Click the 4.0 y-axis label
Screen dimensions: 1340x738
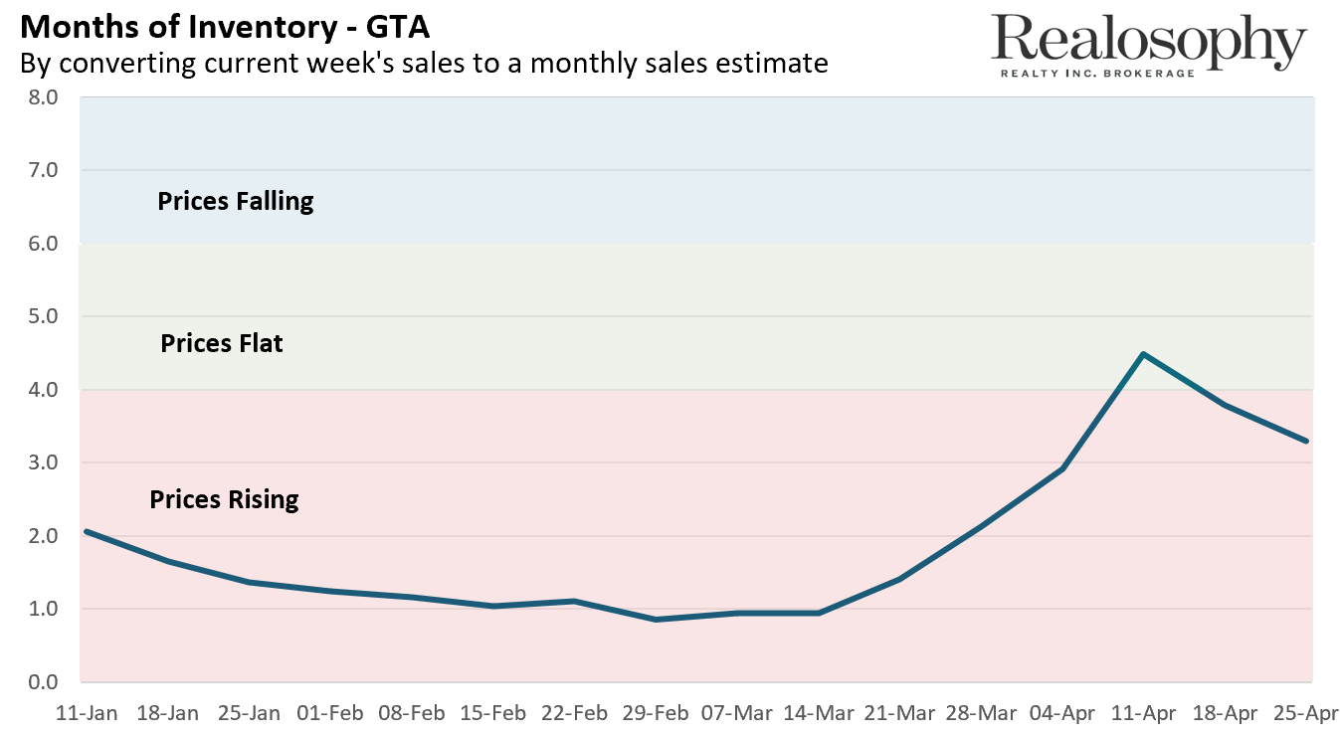pyautogui.click(x=44, y=390)
